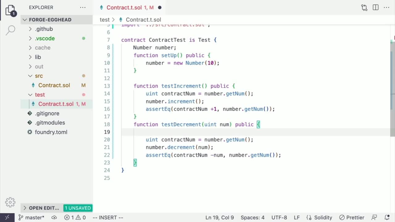Open changes compare icon in editor toolbar

point(364,7)
